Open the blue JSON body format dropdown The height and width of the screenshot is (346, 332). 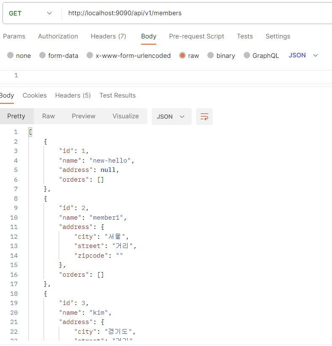(x=303, y=55)
